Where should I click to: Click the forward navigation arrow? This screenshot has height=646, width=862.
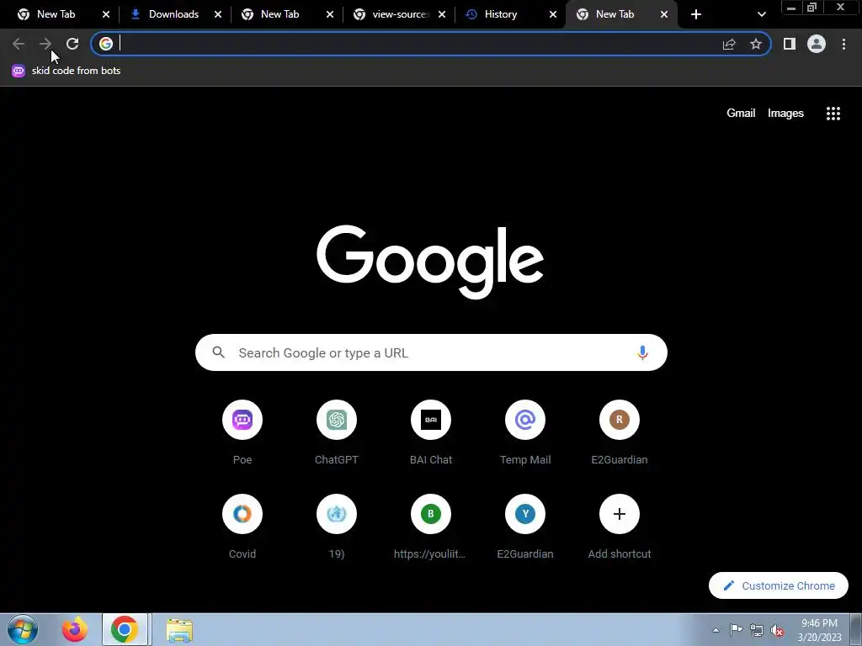click(45, 44)
